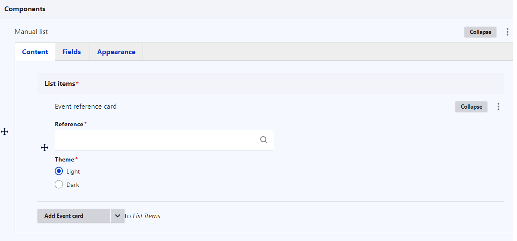Click the Components section header

coord(25,9)
